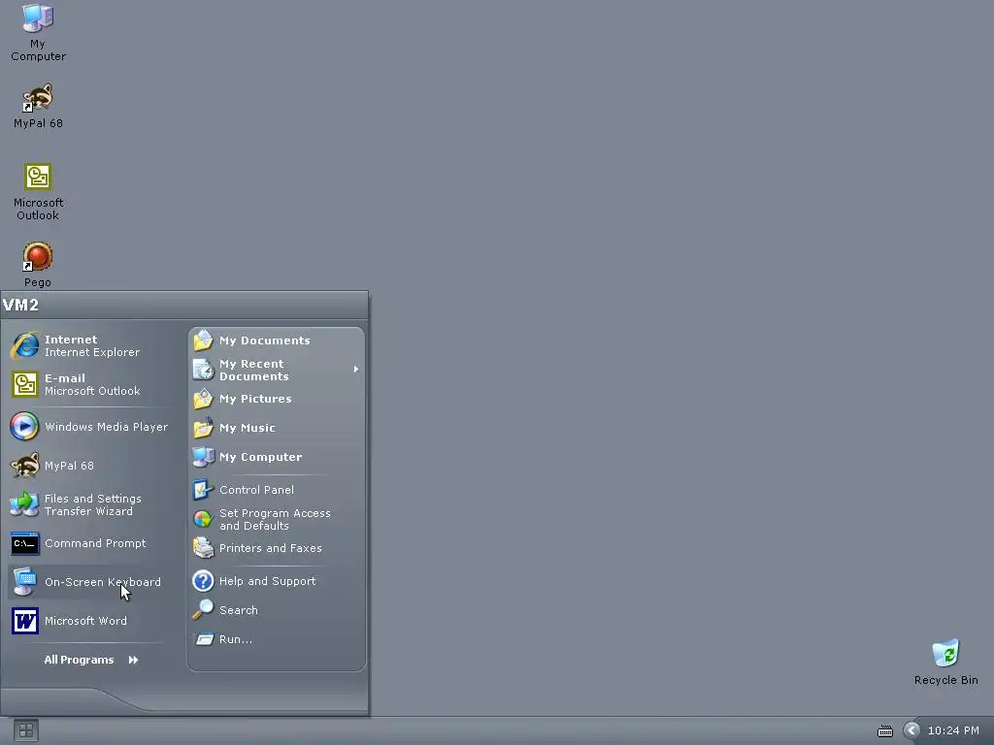Click Microsoft Word icon in Start menu
994x745 pixels.
point(24,621)
